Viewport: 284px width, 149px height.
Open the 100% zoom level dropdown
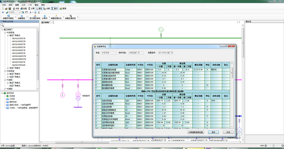pos(20,12)
